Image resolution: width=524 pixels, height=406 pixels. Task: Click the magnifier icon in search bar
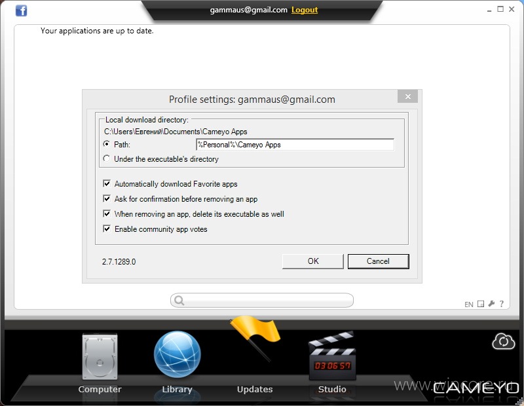[x=179, y=301]
